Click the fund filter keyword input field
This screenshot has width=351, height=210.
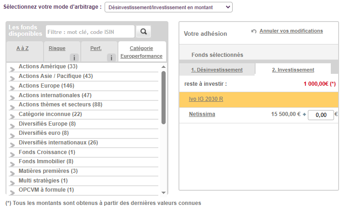pos(90,32)
